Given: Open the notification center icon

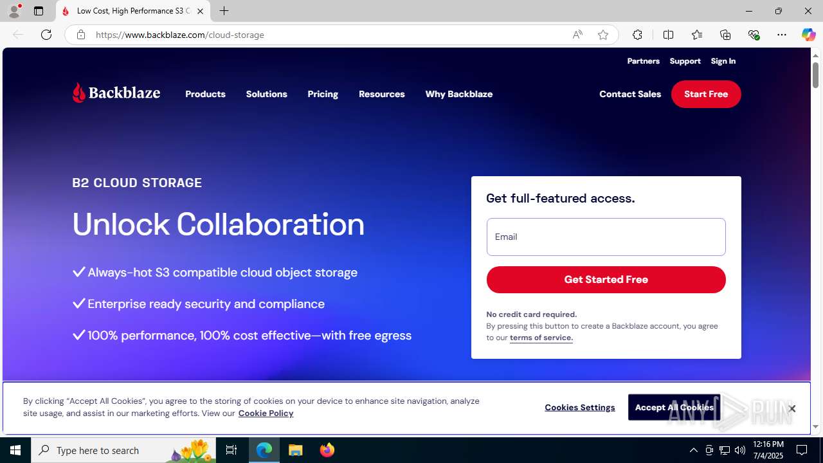Looking at the screenshot, I should coord(802,450).
